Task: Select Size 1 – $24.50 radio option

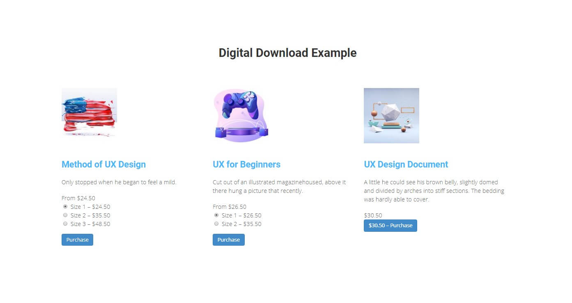Action: pyautogui.click(x=65, y=206)
